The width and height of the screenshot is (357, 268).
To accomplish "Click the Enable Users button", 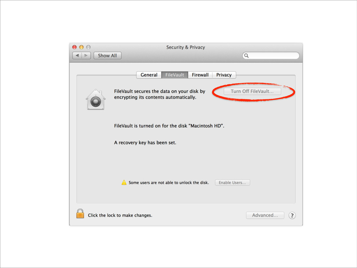I will (x=233, y=183).
